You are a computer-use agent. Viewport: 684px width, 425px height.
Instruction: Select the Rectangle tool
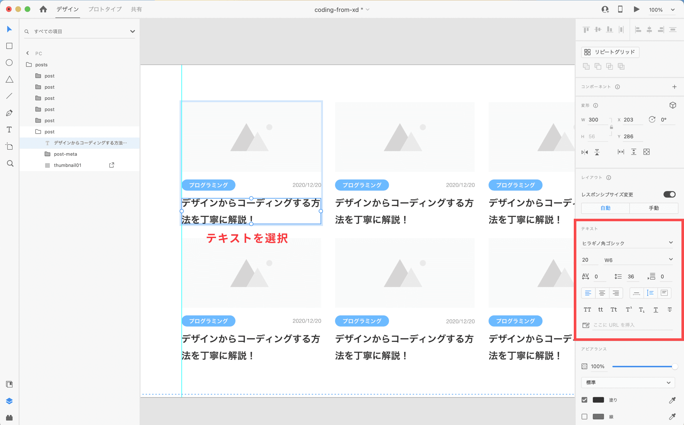[x=9, y=46]
